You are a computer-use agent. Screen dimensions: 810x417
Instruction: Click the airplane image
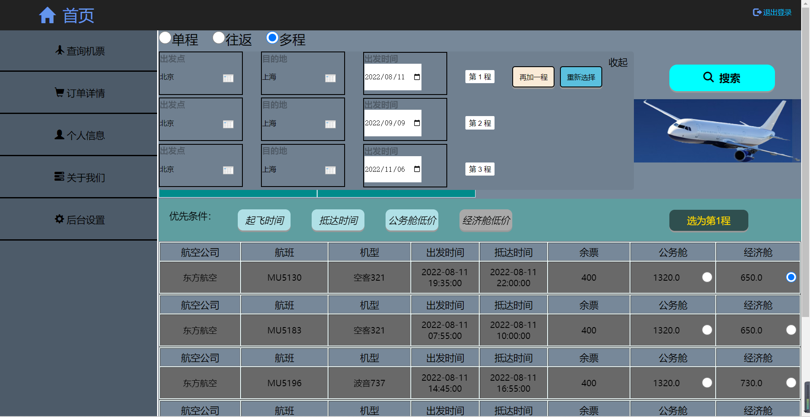tap(717, 131)
